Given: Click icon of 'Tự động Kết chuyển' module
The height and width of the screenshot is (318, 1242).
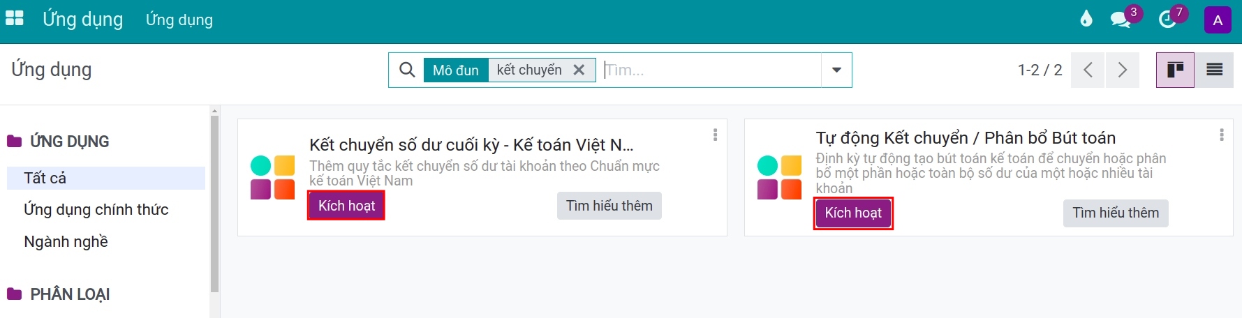Looking at the screenshot, I should click(x=780, y=177).
